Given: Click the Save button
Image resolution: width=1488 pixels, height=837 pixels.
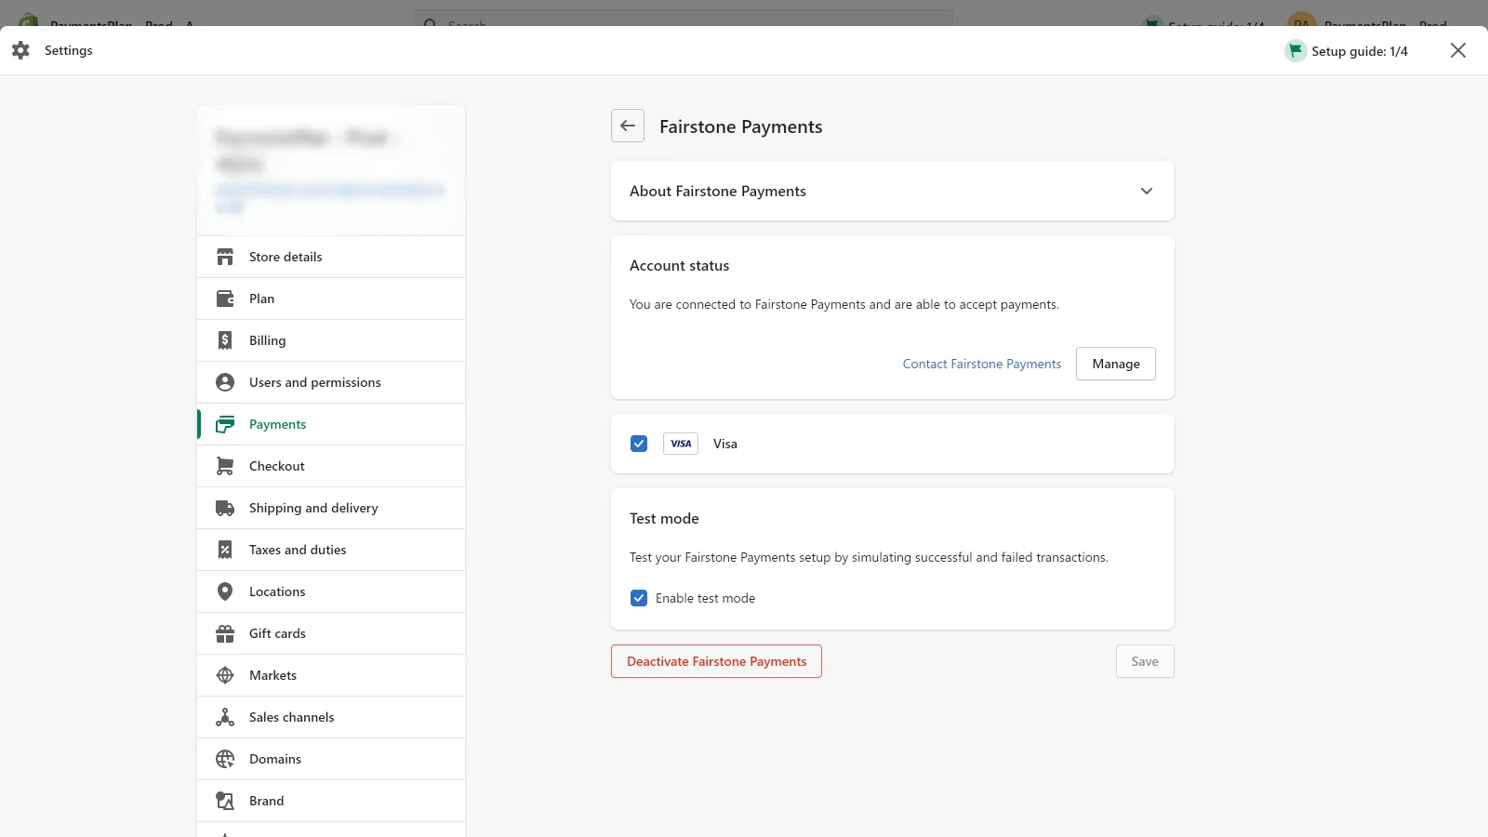Looking at the screenshot, I should (1145, 661).
